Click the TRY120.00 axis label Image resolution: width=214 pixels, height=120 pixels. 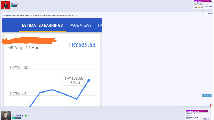(x=19, y=68)
